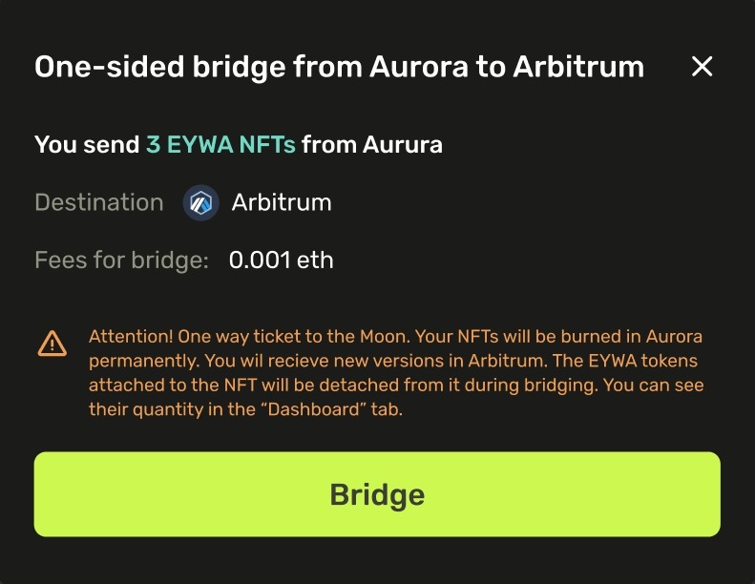Click the highlighted "3 EYWA NFTs" text
Image resolution: width=755 pixels, height=584 pixels.
click(220, 145)
